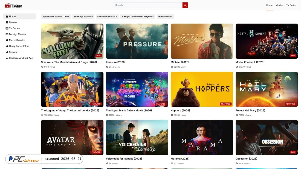Click the Hoppers poster thumbnail
Viewport: 301px width, 169px height.
[x=202, y=89]
